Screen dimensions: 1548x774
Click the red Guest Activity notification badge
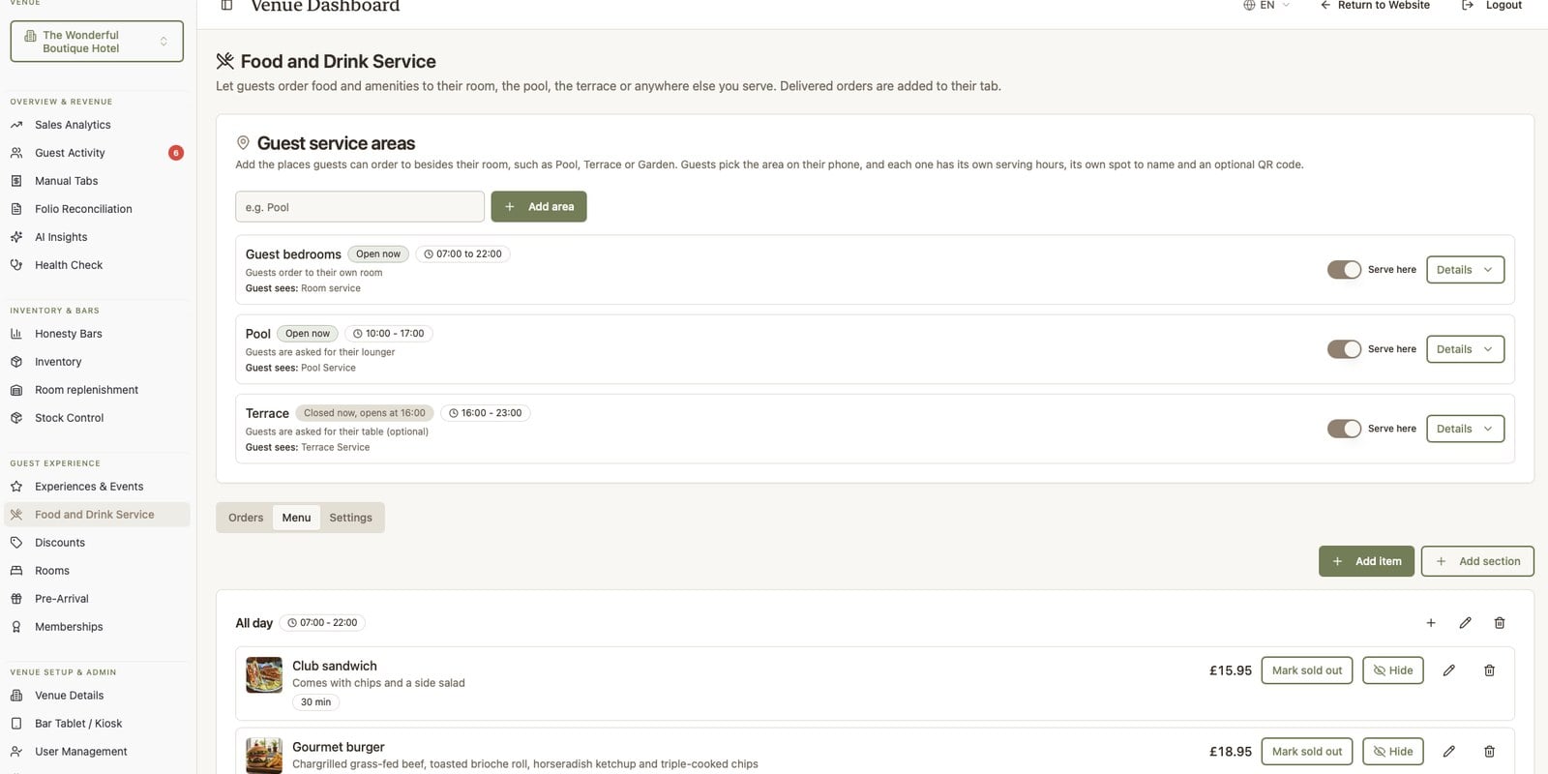[x=176, y=153]
